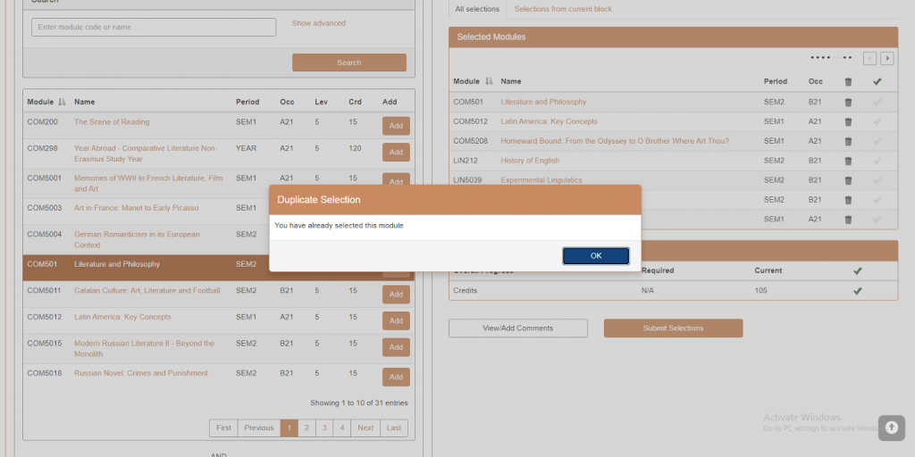
Task: Switch to Selections from current block tab
Action: point(563,9)
